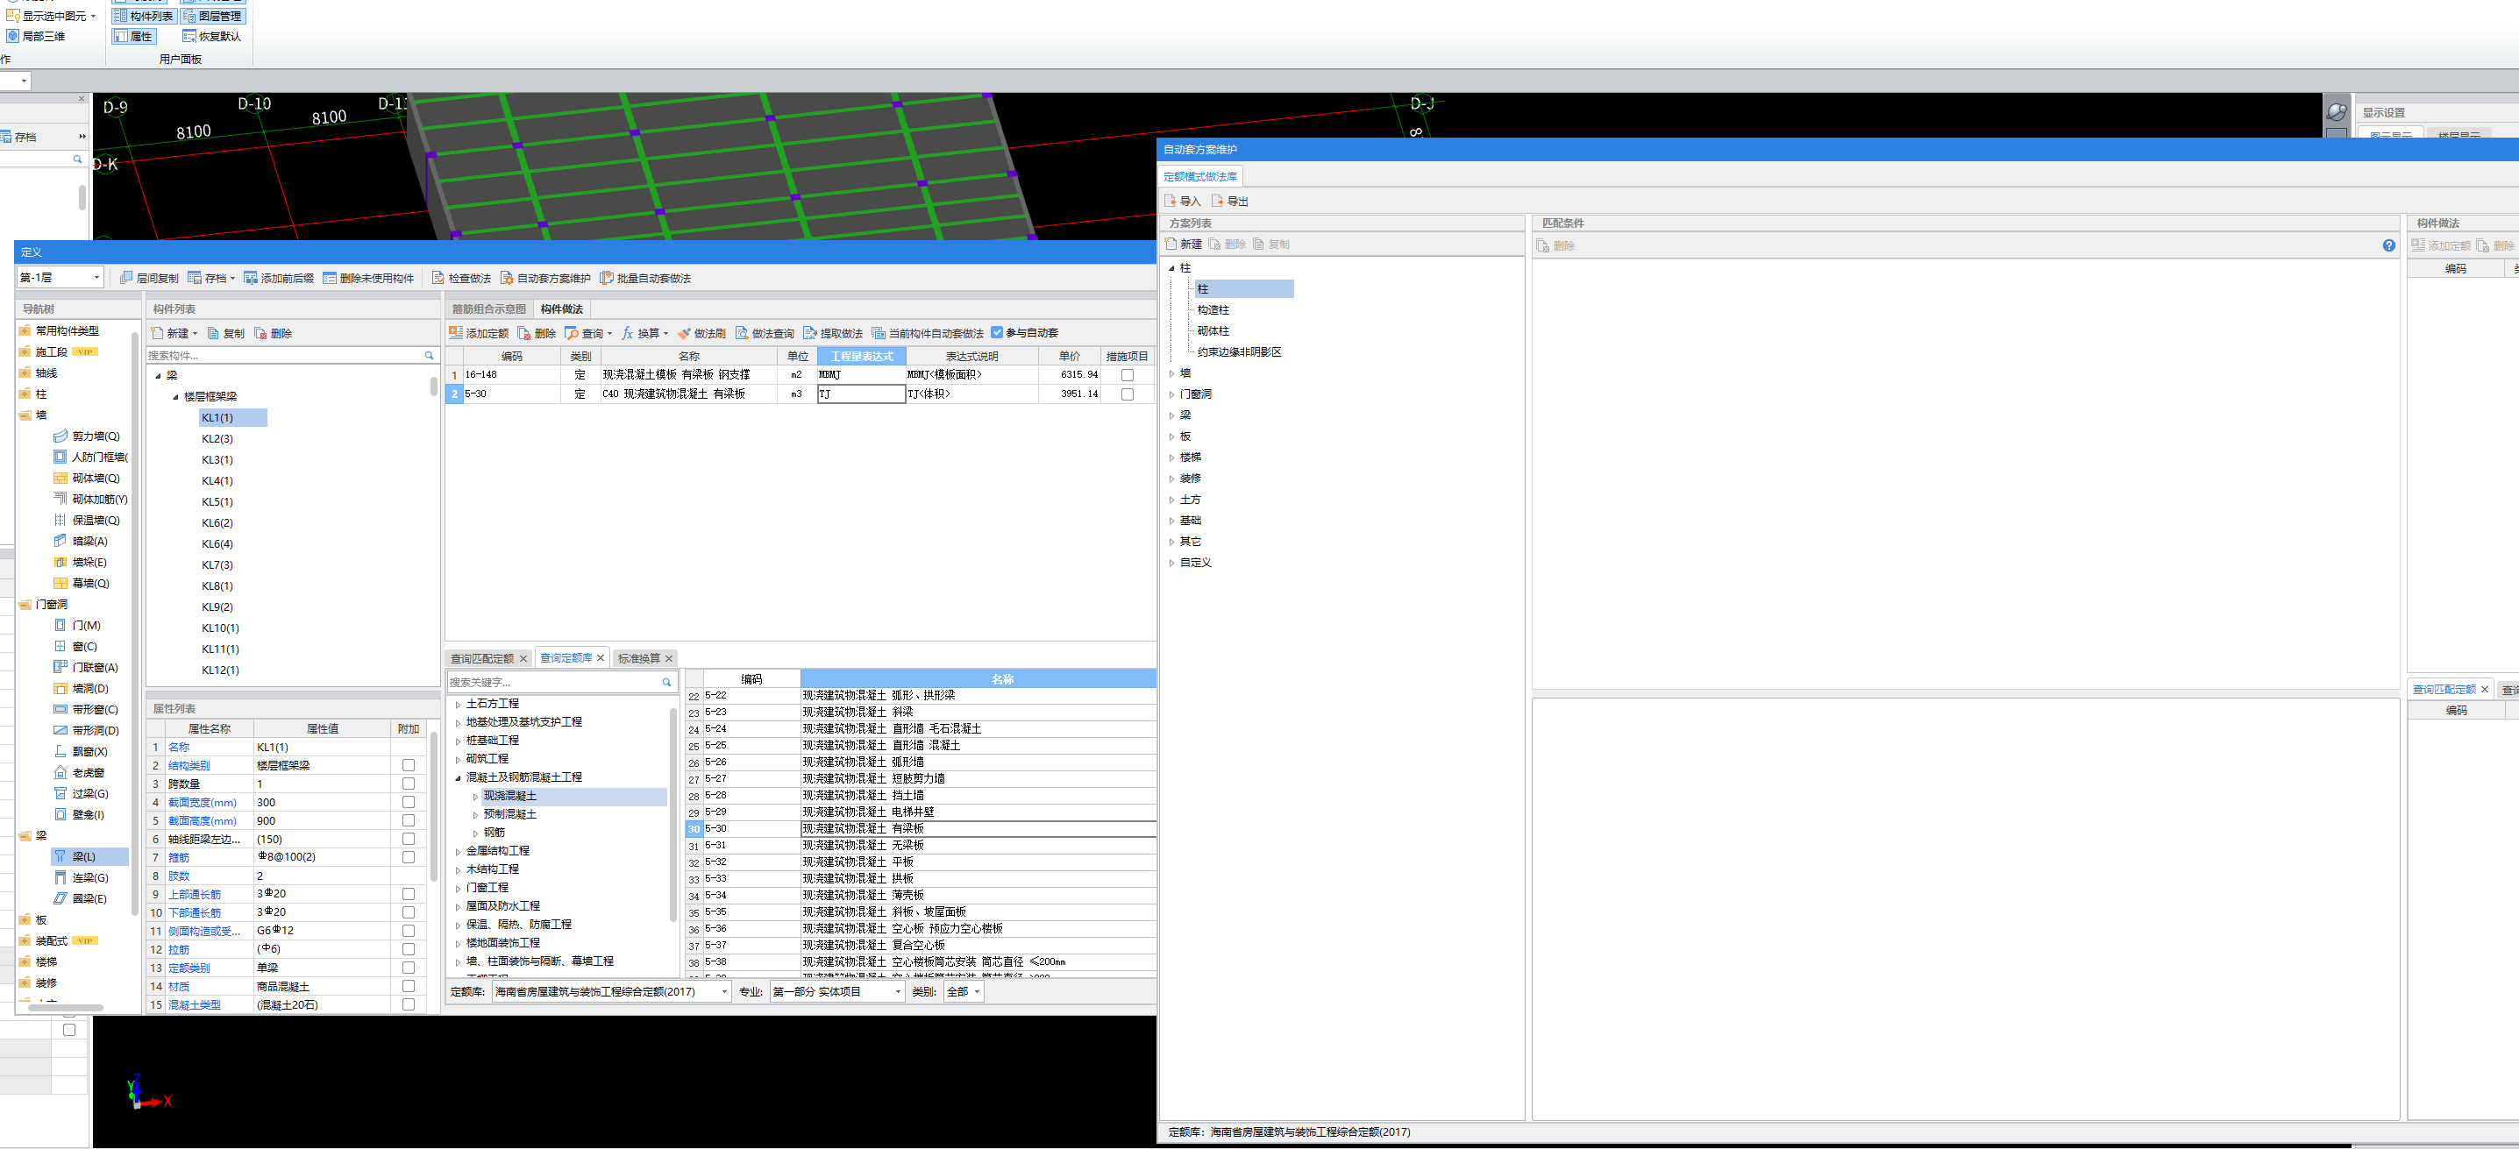Click the 复制 icon in the 构件列表 panel
This screenshot has width=2519, height=1149.
pyautogui.click(x=213, y=333)
